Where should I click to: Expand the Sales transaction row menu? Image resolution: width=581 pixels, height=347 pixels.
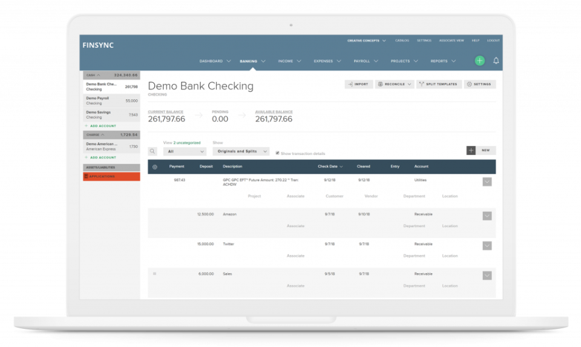tap(487, 276)
